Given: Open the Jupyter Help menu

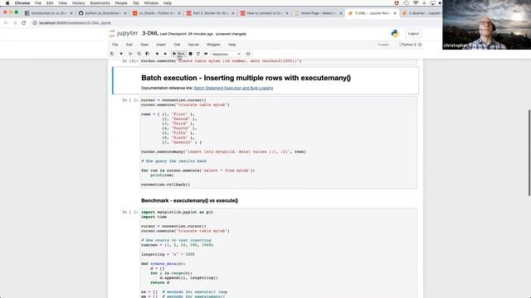Looking at the screenshot, I should click(x=232, y=45).
